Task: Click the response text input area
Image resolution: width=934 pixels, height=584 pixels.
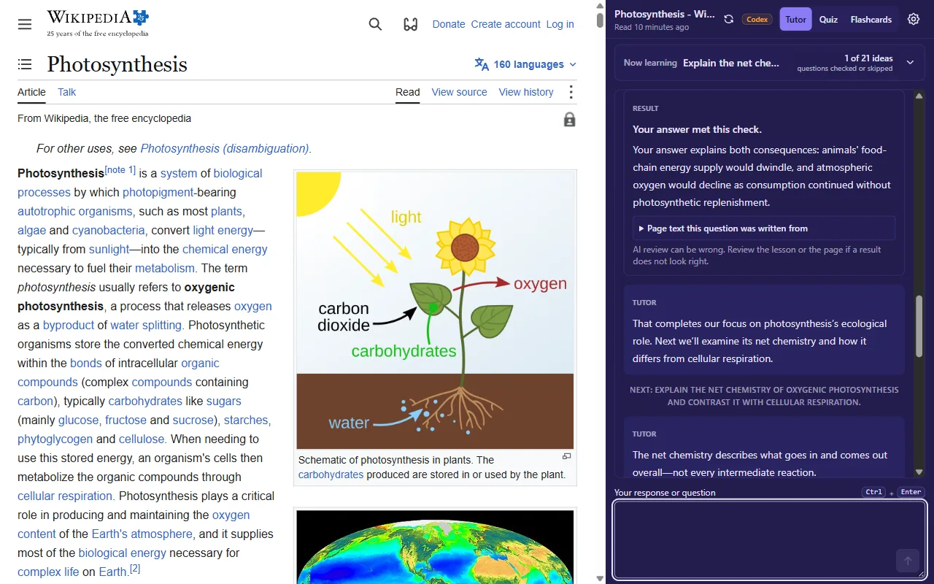Action: [770, 539]
